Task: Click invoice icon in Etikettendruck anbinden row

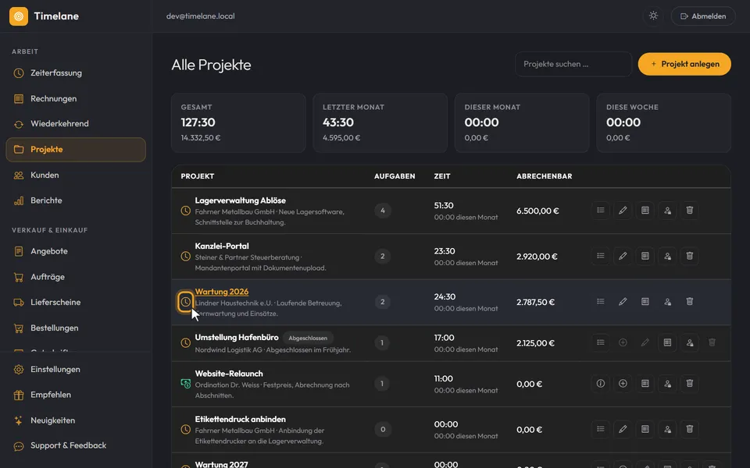Action: point(645,429)
